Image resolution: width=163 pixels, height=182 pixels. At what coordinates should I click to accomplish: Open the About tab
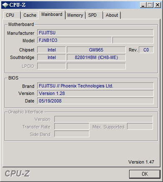(112, 15)
